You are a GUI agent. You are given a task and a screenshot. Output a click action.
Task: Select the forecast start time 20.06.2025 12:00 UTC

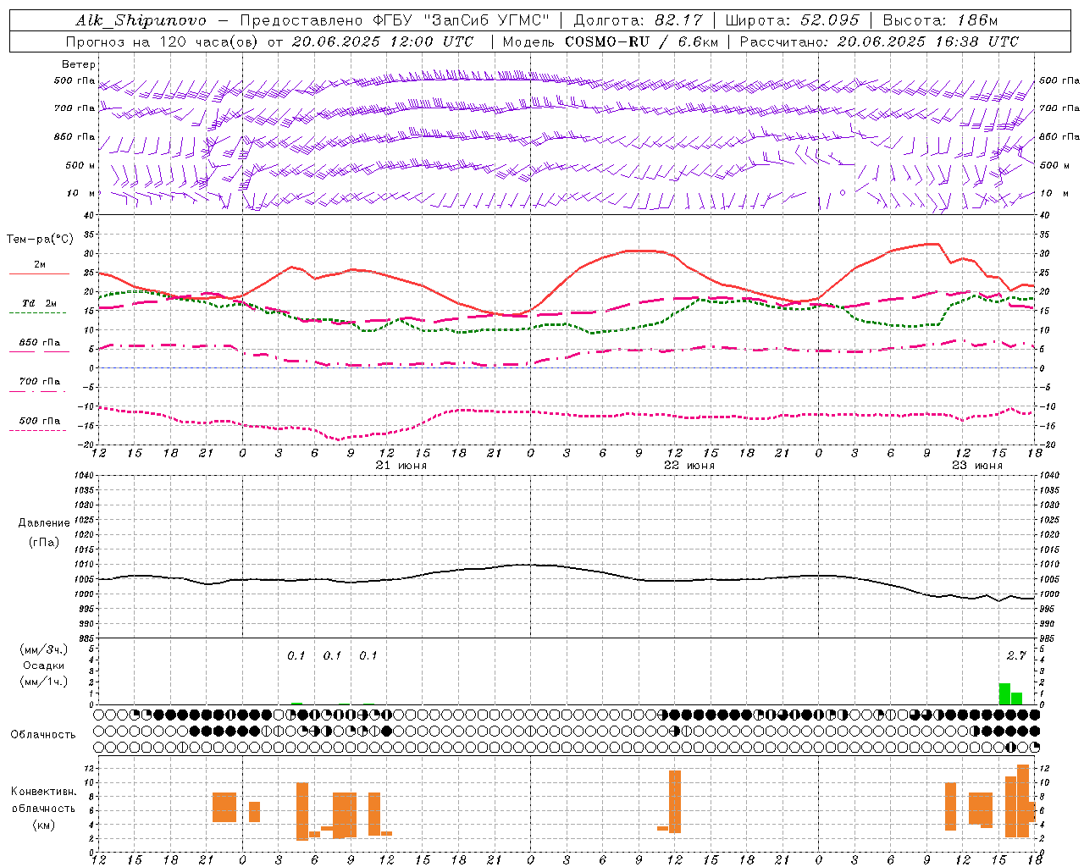(383, 41)
